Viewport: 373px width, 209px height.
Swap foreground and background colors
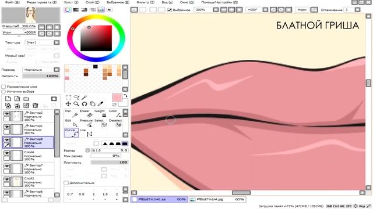[x=125, y=95]
